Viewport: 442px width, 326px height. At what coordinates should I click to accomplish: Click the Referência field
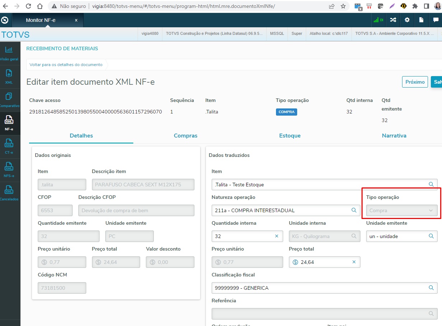[324, 314]
